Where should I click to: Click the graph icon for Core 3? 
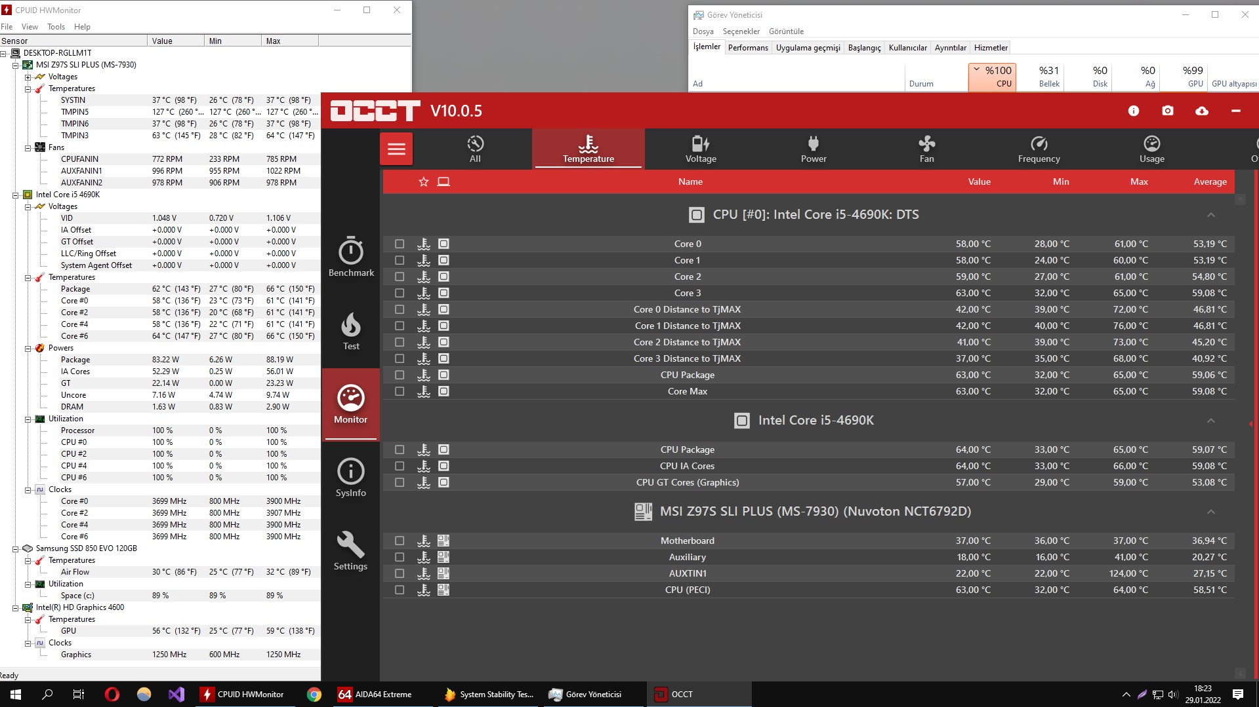[x=424, y=293]
